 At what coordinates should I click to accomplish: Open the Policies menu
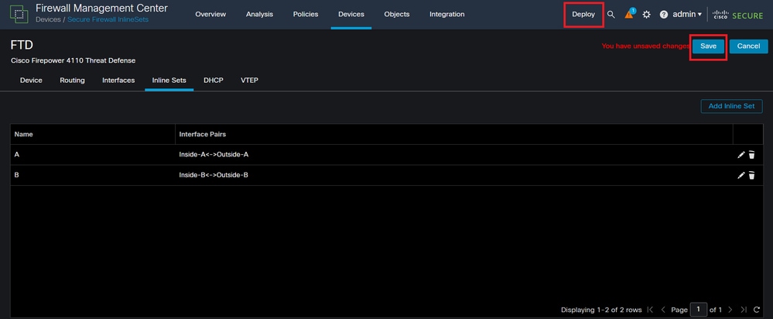pyautogui.click(x=306, y=14)
